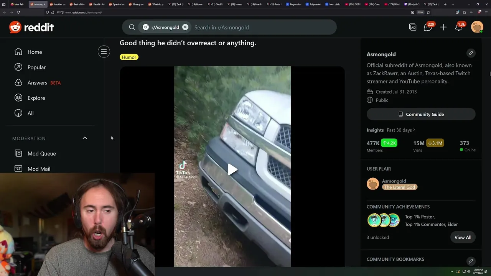Click the create post plus icon
The height and width of the screenshot is (276, 491).
(x=443, y=27)
